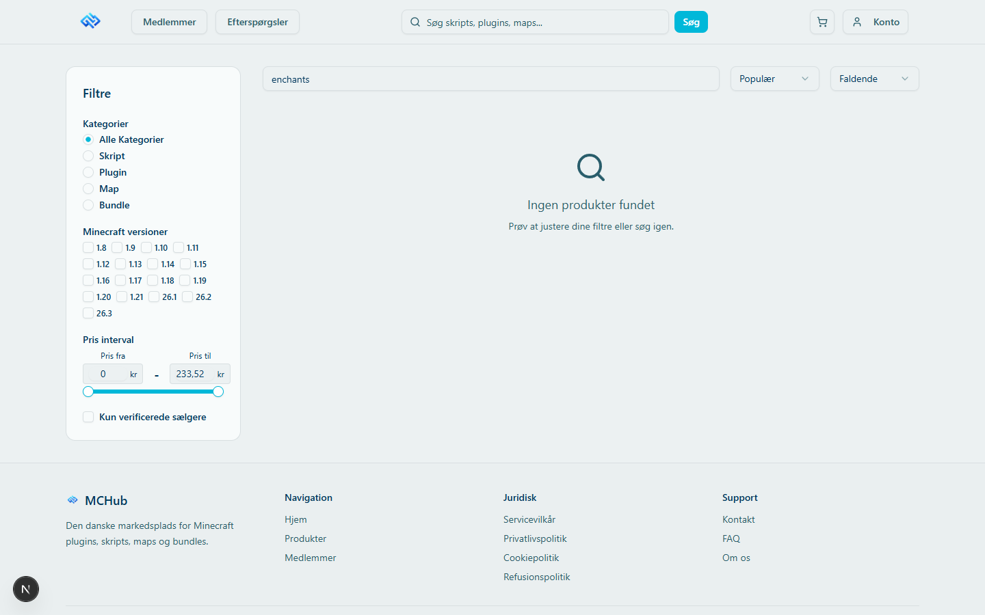Open the Produkter footer link

[305, 538]
